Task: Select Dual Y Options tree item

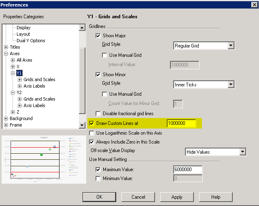Action: pyautogui.click(x=31, y=41)
